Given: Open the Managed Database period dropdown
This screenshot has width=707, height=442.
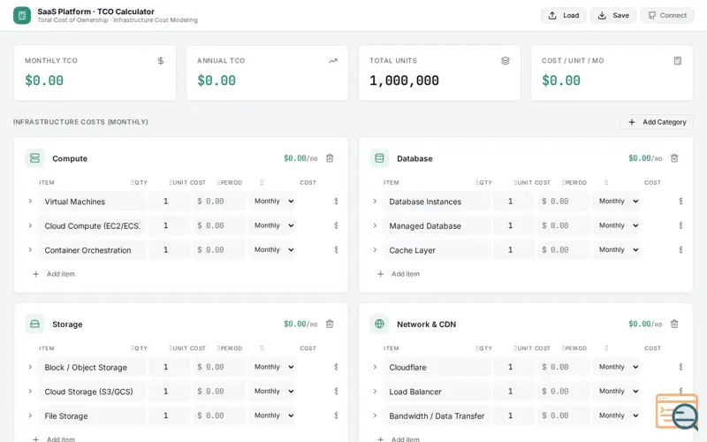Looking at the screenshot, I should click(x=617, y=225).
